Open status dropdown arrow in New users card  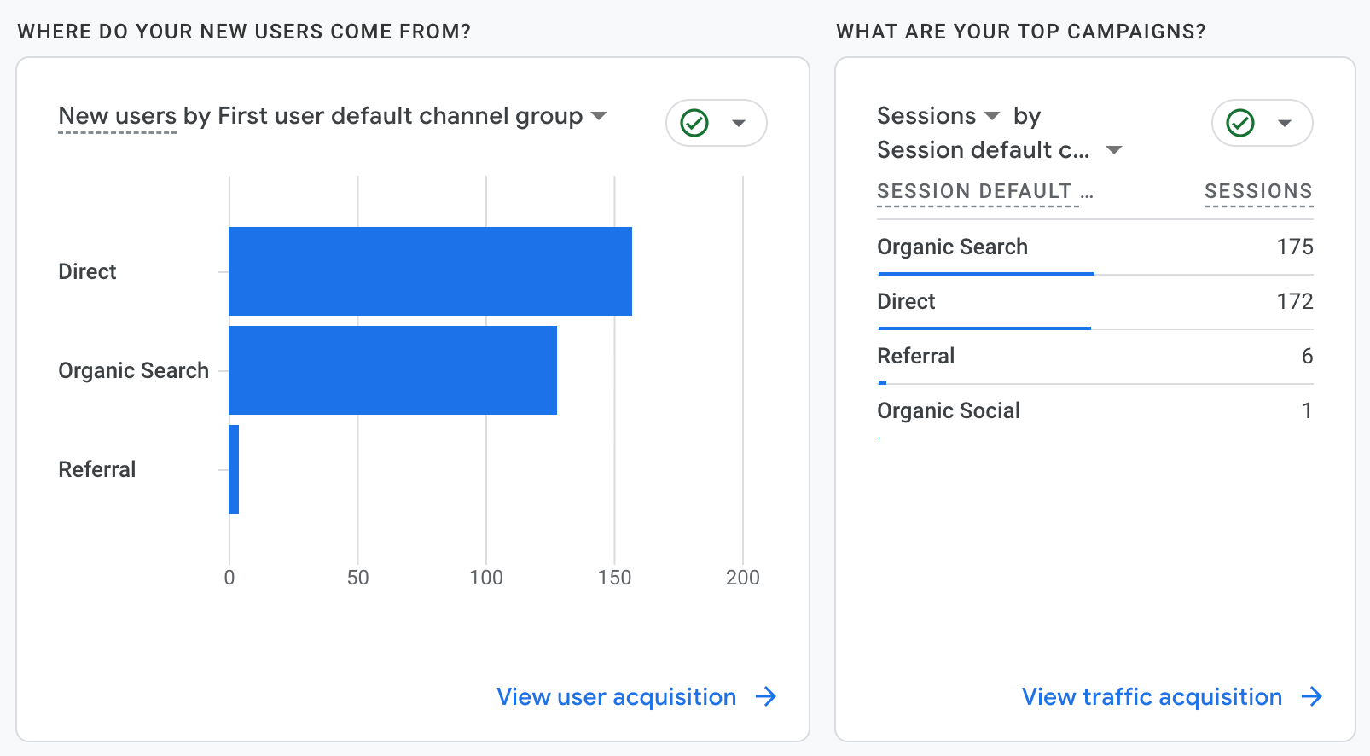point(739,123)
